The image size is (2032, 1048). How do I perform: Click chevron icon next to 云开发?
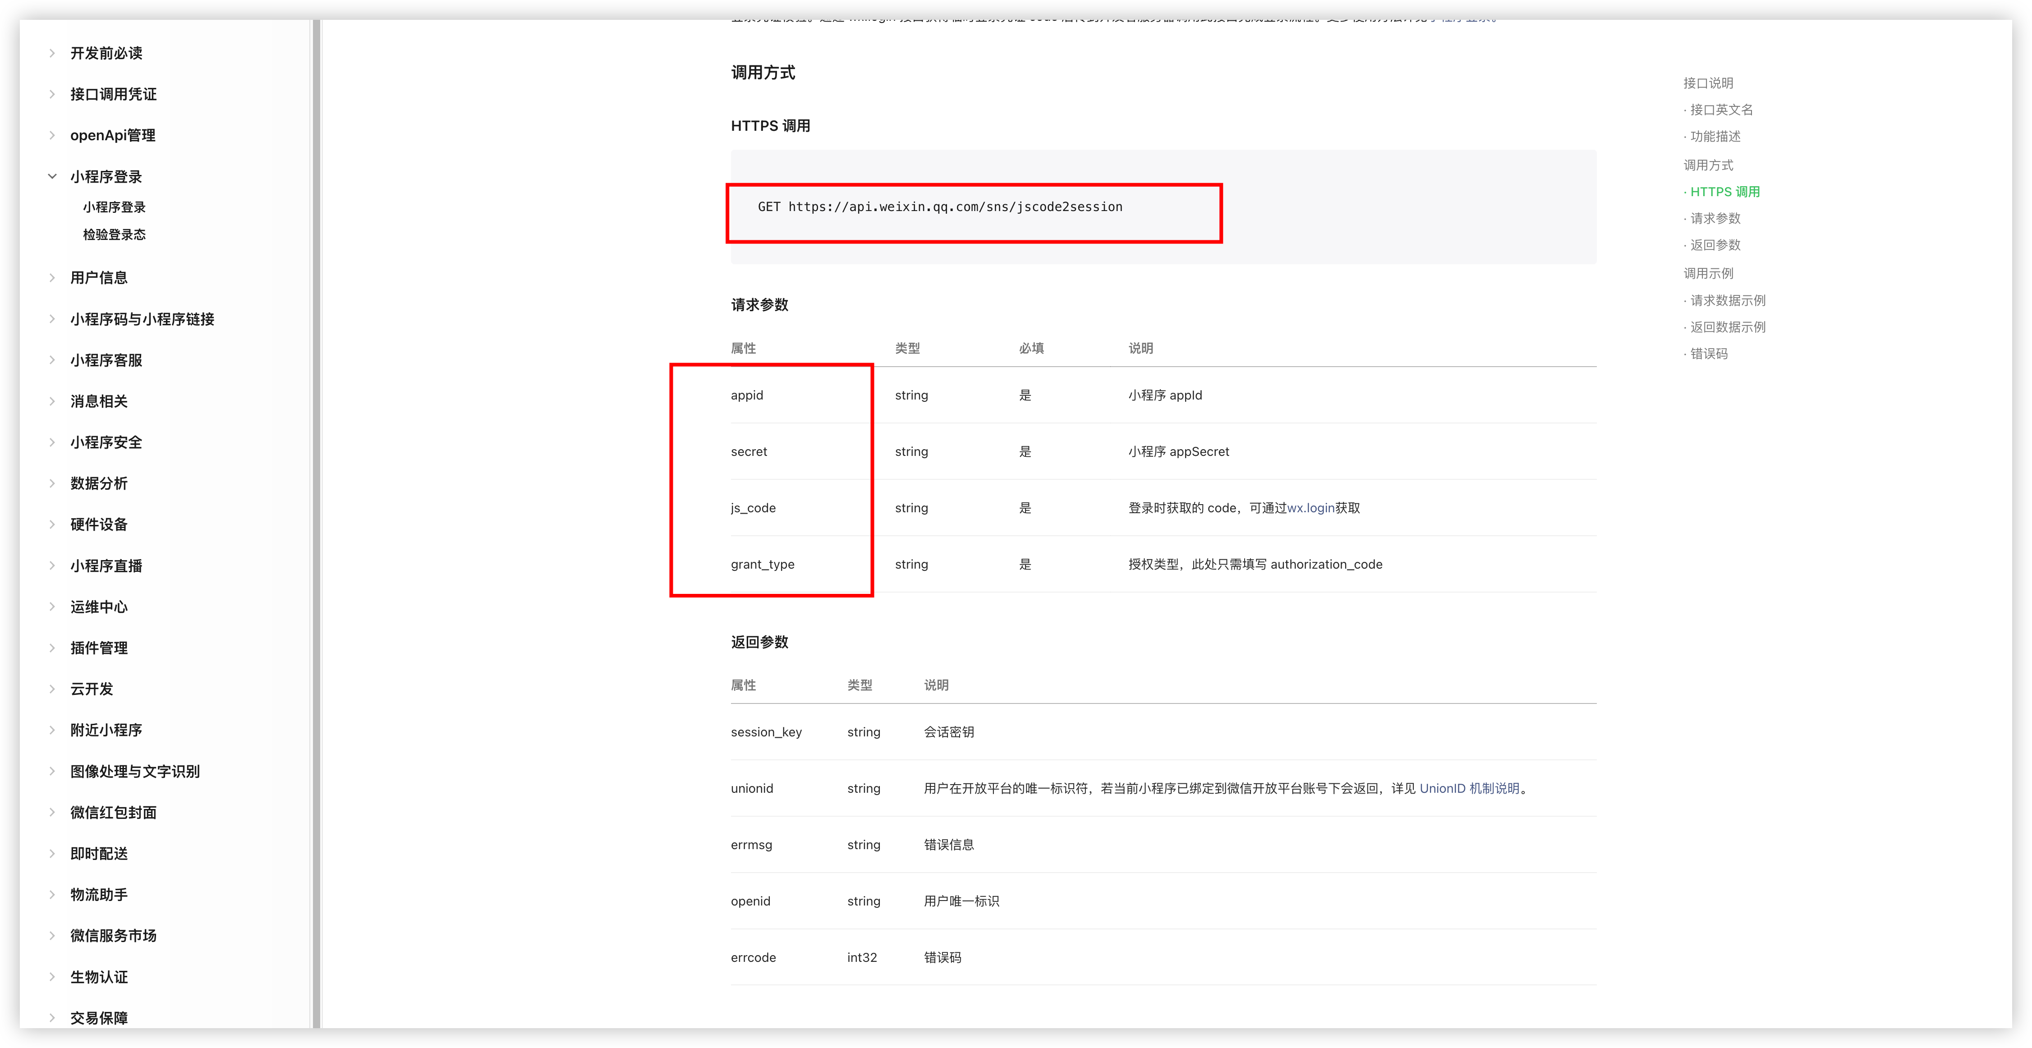tap(52, 689)
